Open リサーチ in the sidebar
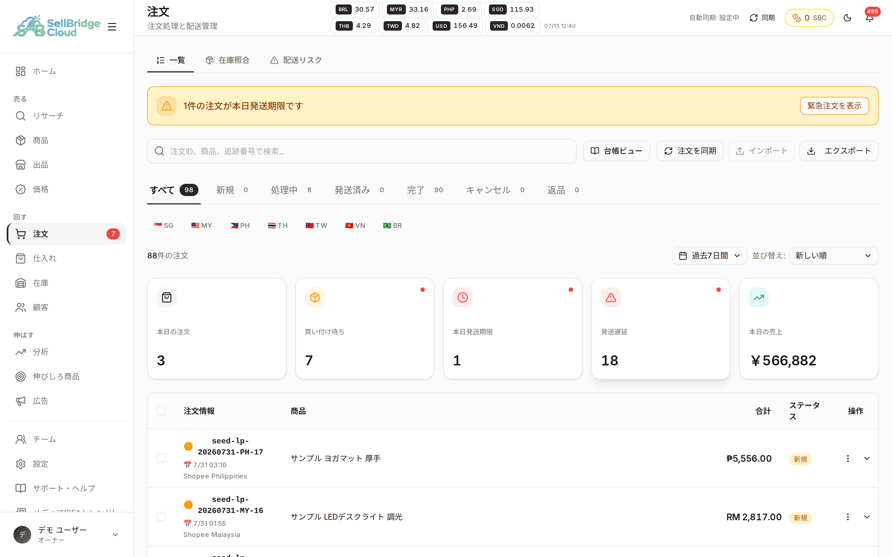 click(x=67, y=116)
